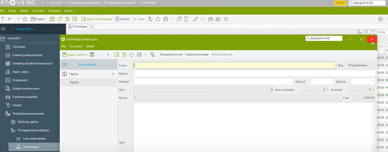The image size is (388, 152).
Task: Refresh the list in main window toolbar
Action: (158, 19)
